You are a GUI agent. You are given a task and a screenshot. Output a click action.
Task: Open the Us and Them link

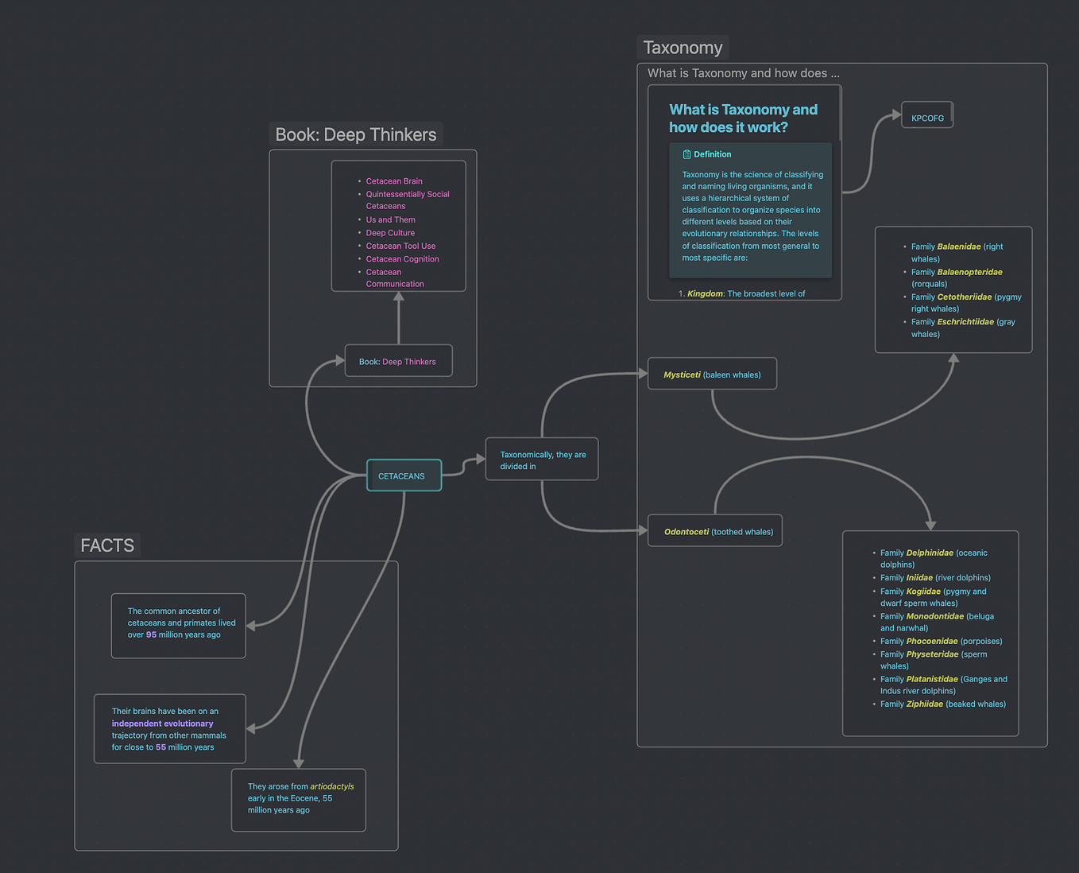[390, 219]
